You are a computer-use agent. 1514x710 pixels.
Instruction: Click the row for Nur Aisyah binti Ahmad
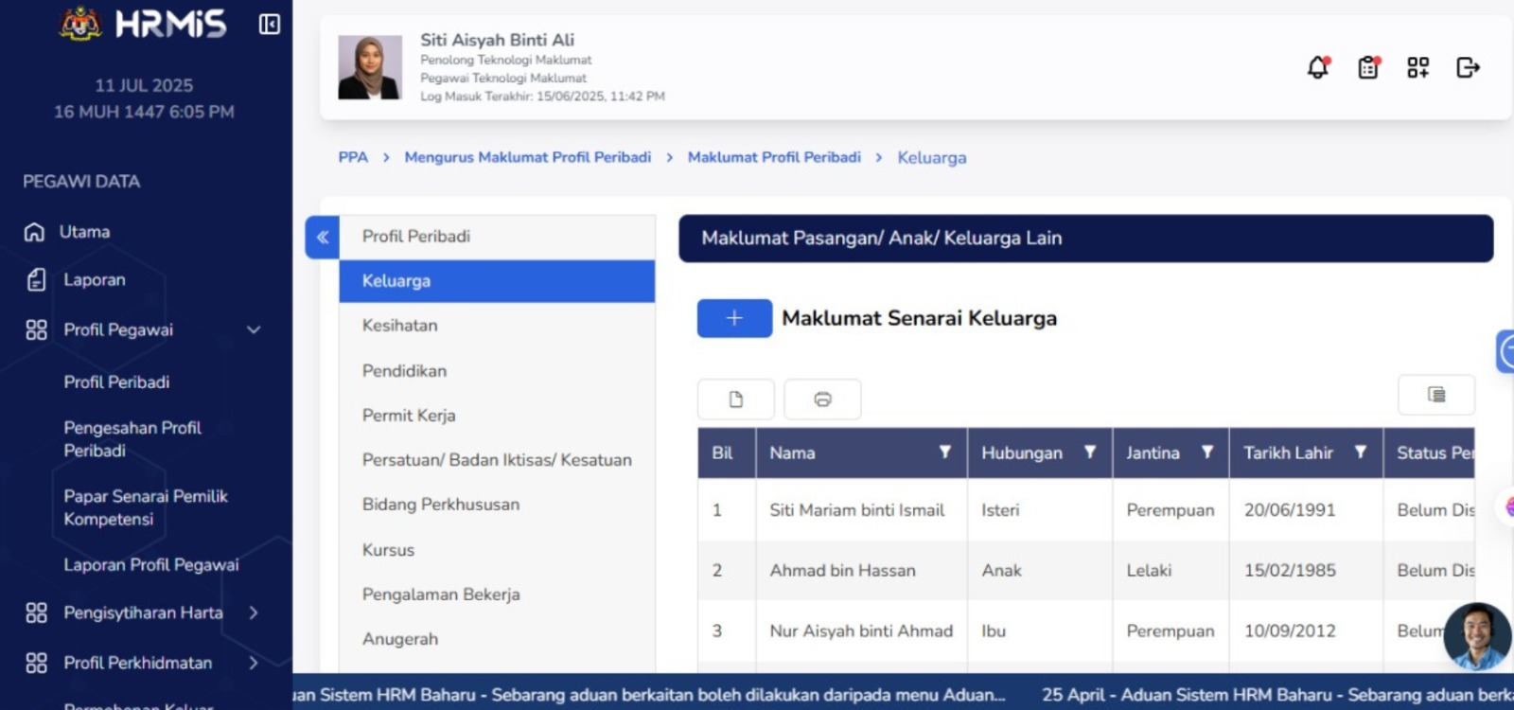coord(1086,631)
